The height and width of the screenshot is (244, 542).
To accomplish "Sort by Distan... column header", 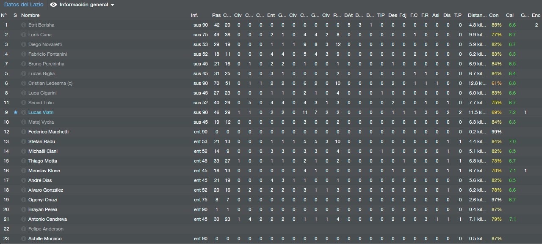I will [477, 15].
